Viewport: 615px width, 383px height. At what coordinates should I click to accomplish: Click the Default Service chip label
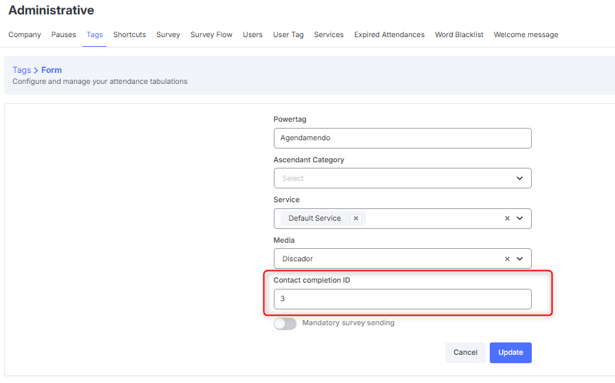click(314, 219)
